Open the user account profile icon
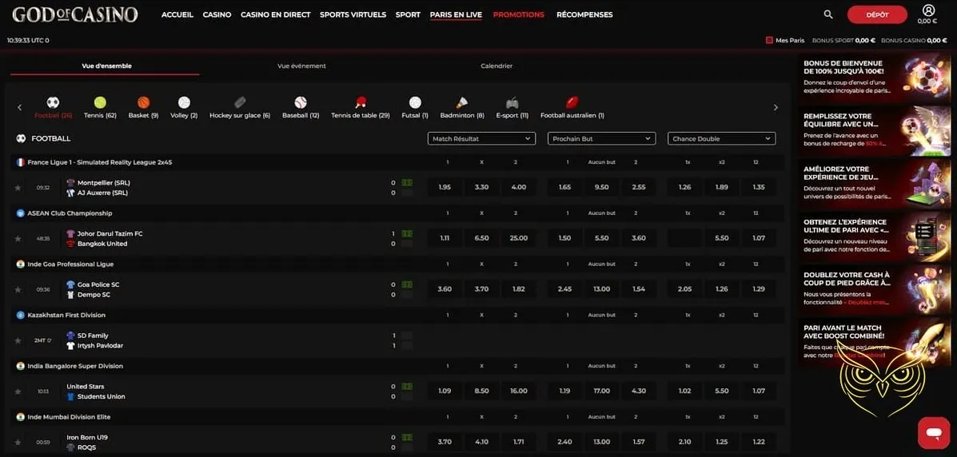 [x=927, y=11]
